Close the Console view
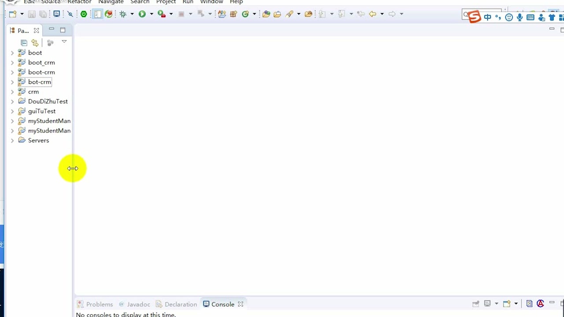The width and height of the screenshot is (564, 317). [241, 304]
